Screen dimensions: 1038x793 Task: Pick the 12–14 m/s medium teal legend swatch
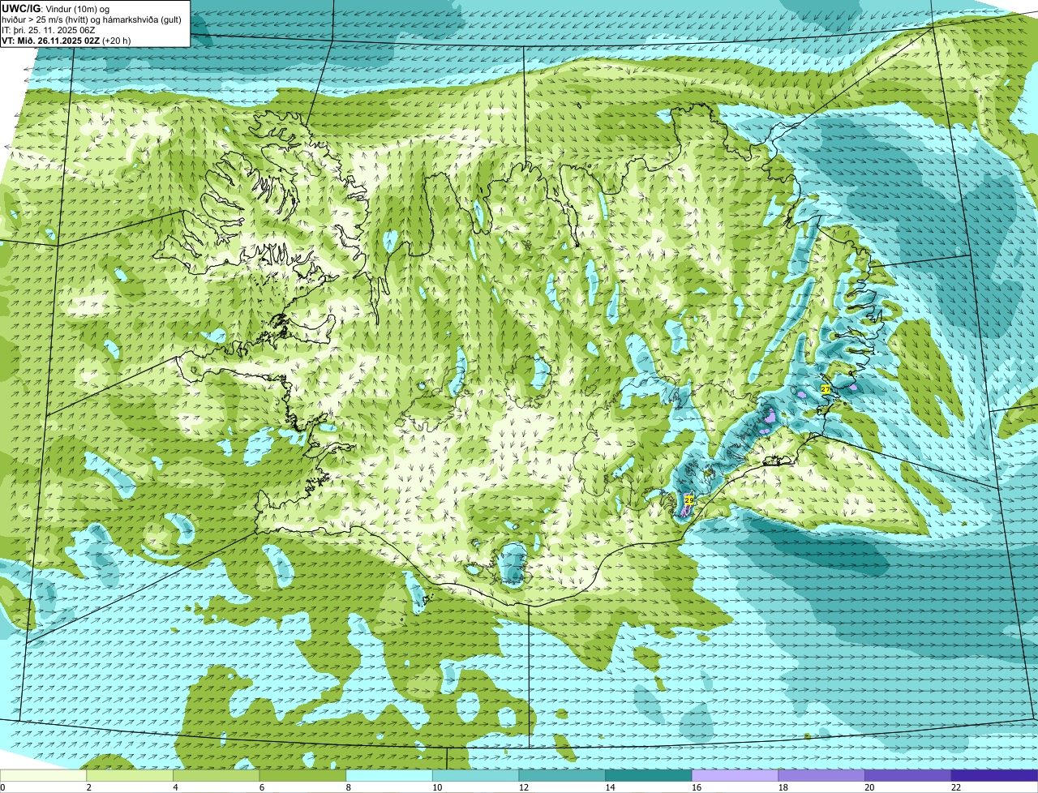coord(562,776)
